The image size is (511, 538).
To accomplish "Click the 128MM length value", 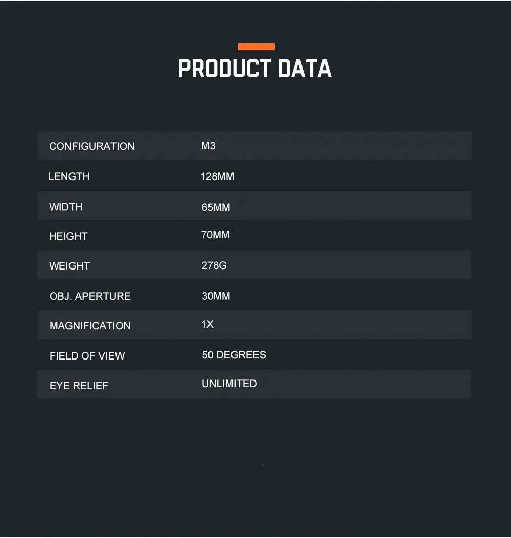I will tap(218, 176).
